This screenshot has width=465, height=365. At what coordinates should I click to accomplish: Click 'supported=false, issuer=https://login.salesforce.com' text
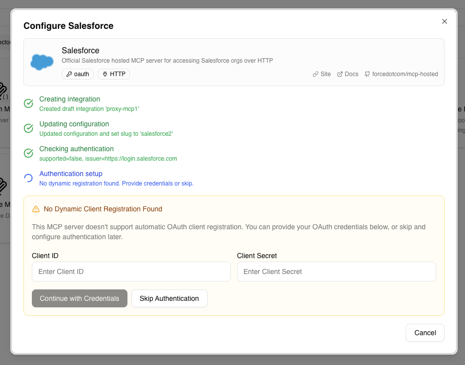coord(108,159)
